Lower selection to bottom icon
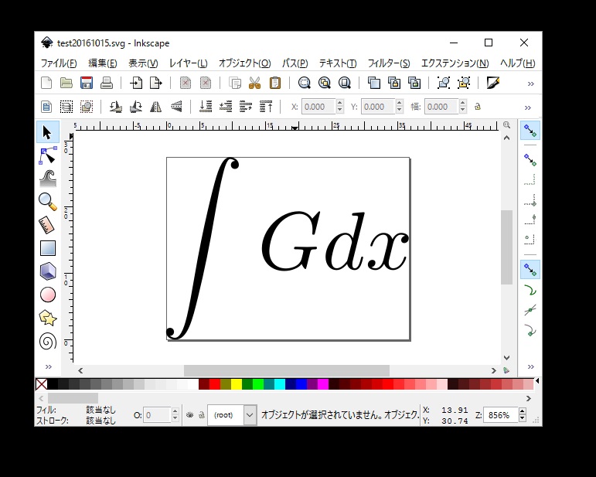The height and width of the screenshot is (477, 596). click(206, 107)
